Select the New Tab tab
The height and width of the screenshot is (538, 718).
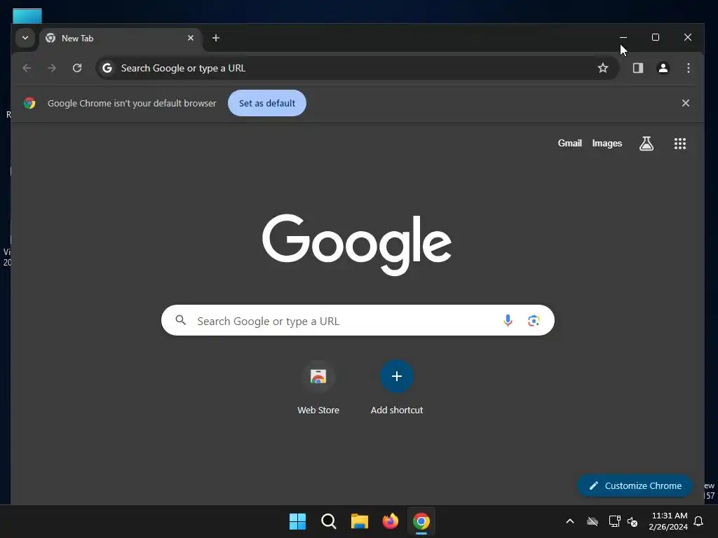(x=120, y=39)
